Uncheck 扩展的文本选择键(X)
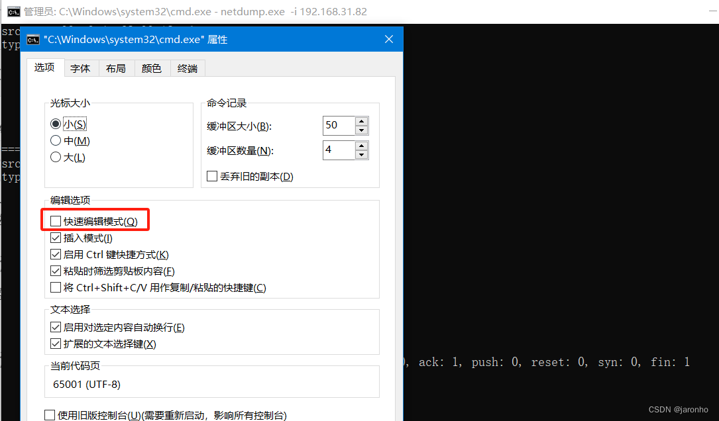The image size is (719, 421). tap(56, 344)
